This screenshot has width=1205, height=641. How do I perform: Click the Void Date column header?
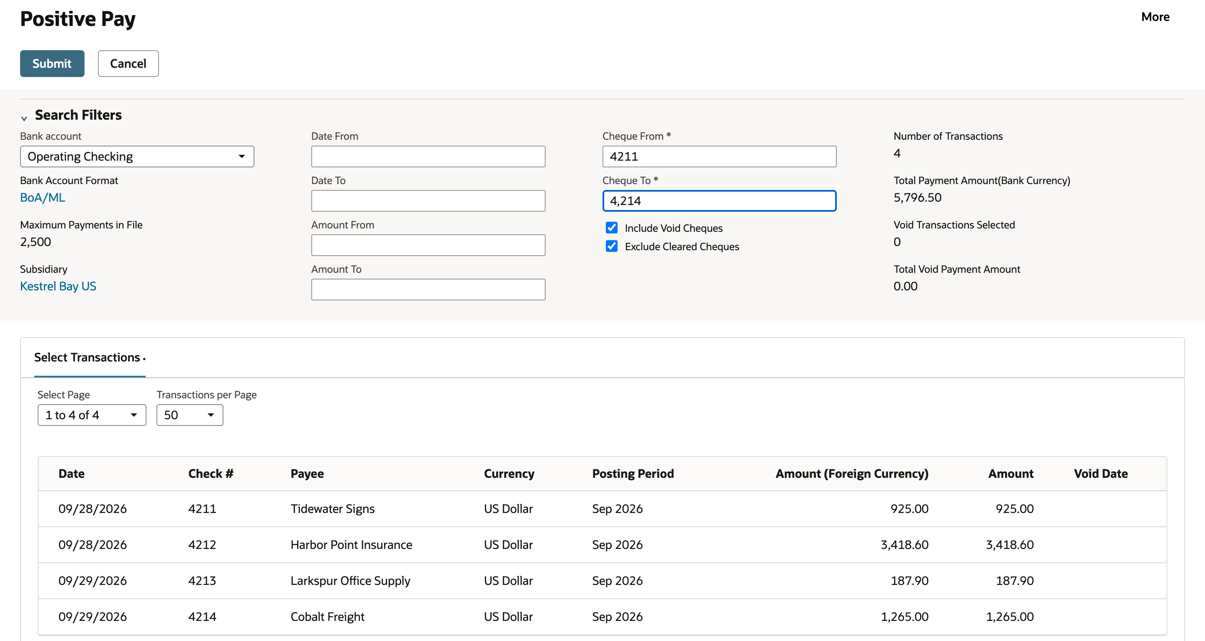[1100, 474]
